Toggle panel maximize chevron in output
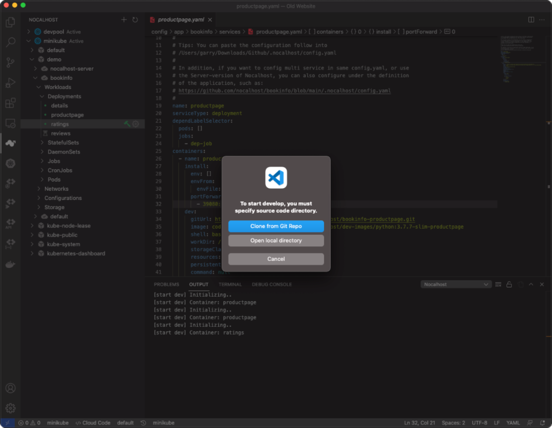 531,284
